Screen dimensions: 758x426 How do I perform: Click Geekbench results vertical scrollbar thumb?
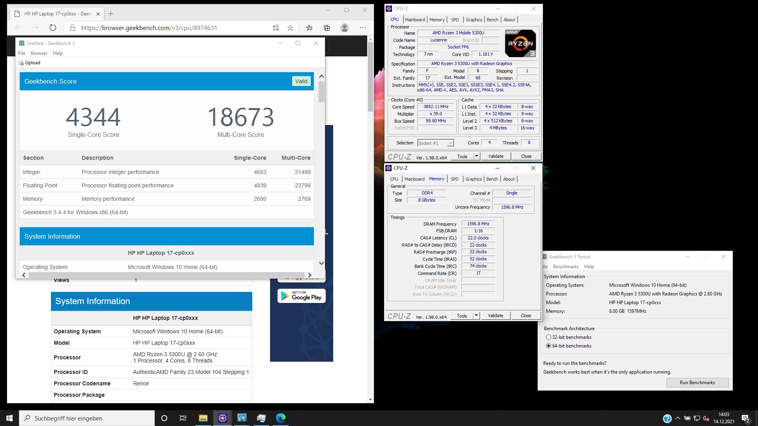point(321,92)
